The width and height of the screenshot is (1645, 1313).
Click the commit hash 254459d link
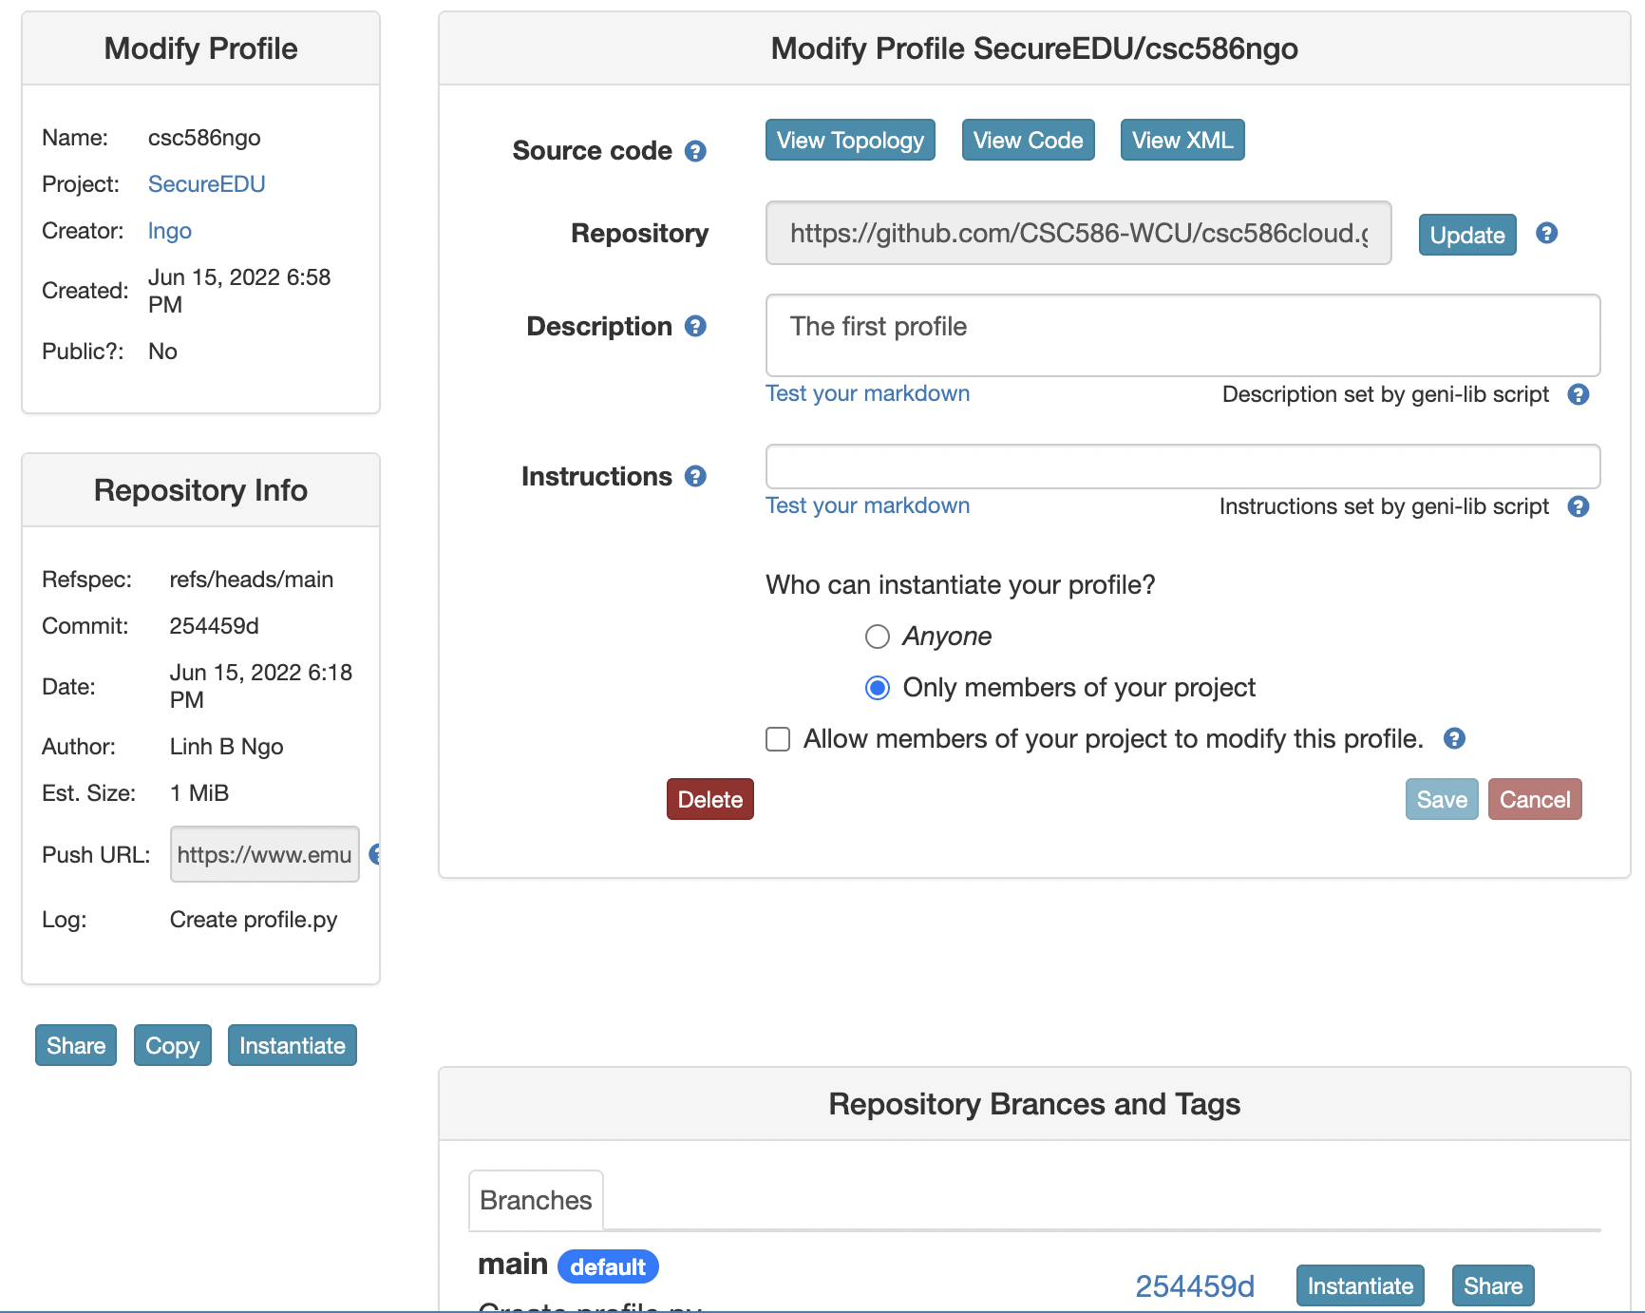1196,1285
